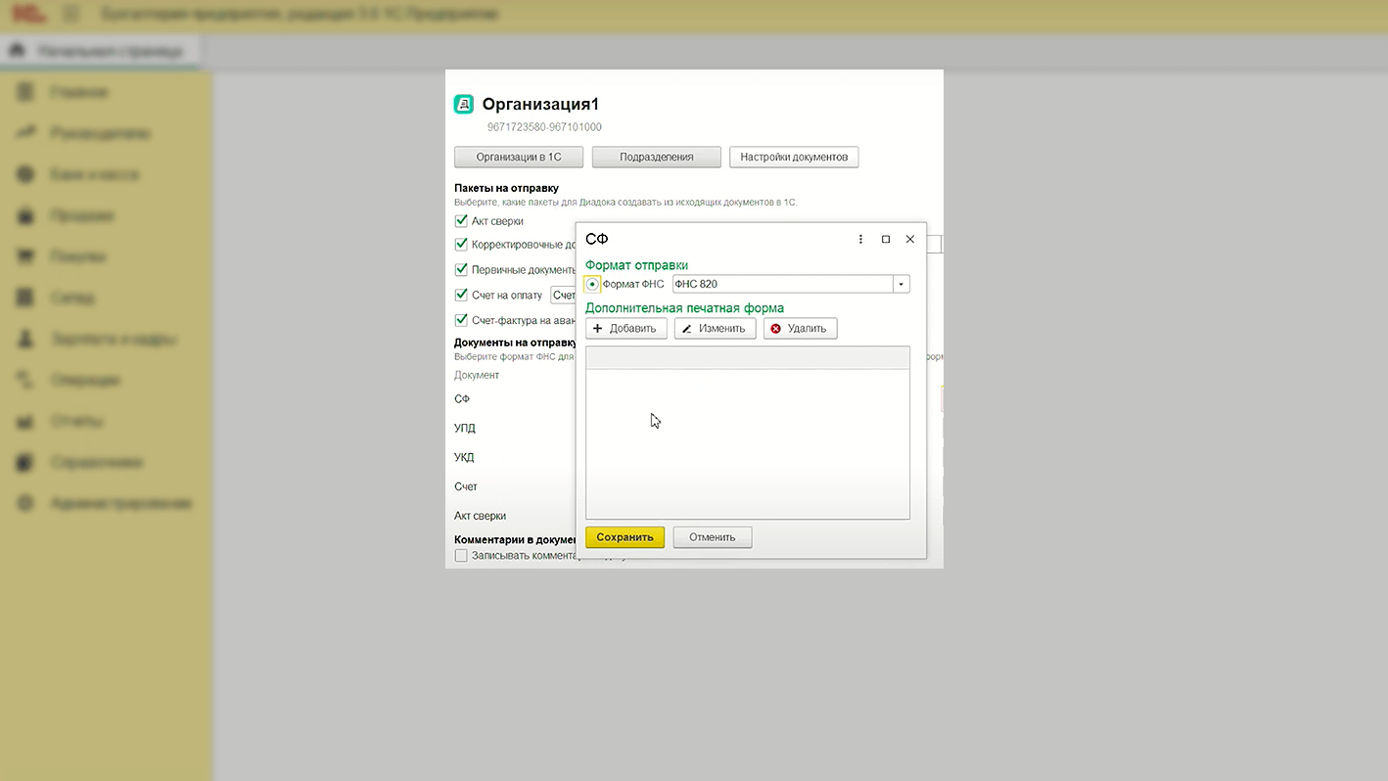Edit print form using Изменить pencil button

pos(716,329)
